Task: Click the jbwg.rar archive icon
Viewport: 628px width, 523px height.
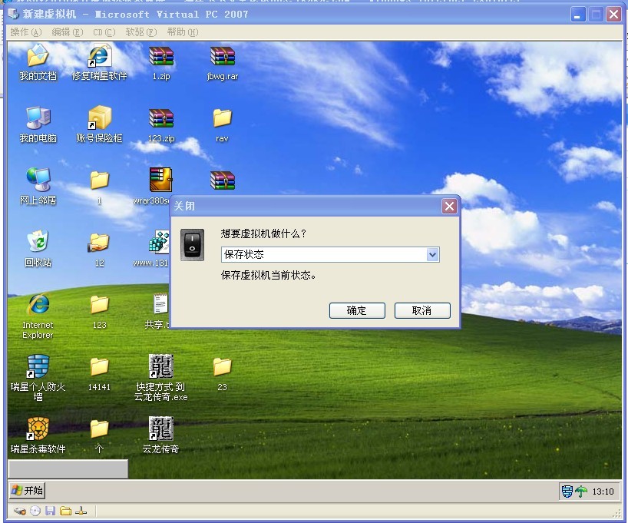Action: [223, 56]
